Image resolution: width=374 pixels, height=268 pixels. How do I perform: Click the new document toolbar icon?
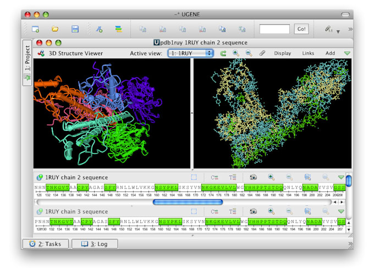coord(35,29)
